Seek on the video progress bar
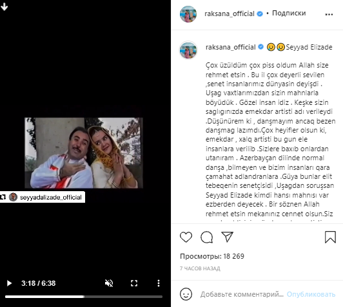 (x=84, y=297)
